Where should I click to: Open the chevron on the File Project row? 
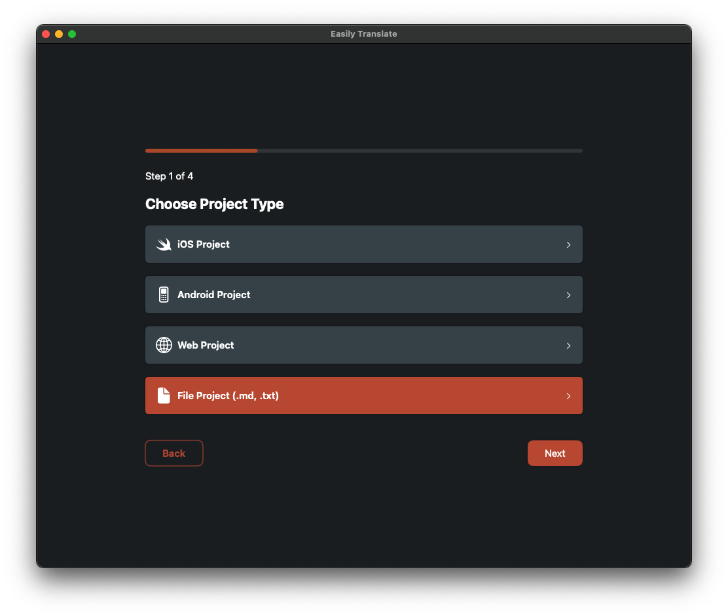568,396
